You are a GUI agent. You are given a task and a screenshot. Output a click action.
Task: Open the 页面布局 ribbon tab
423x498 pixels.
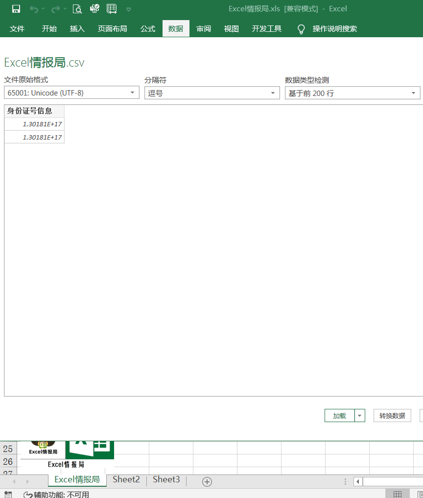tap(113, 28)
